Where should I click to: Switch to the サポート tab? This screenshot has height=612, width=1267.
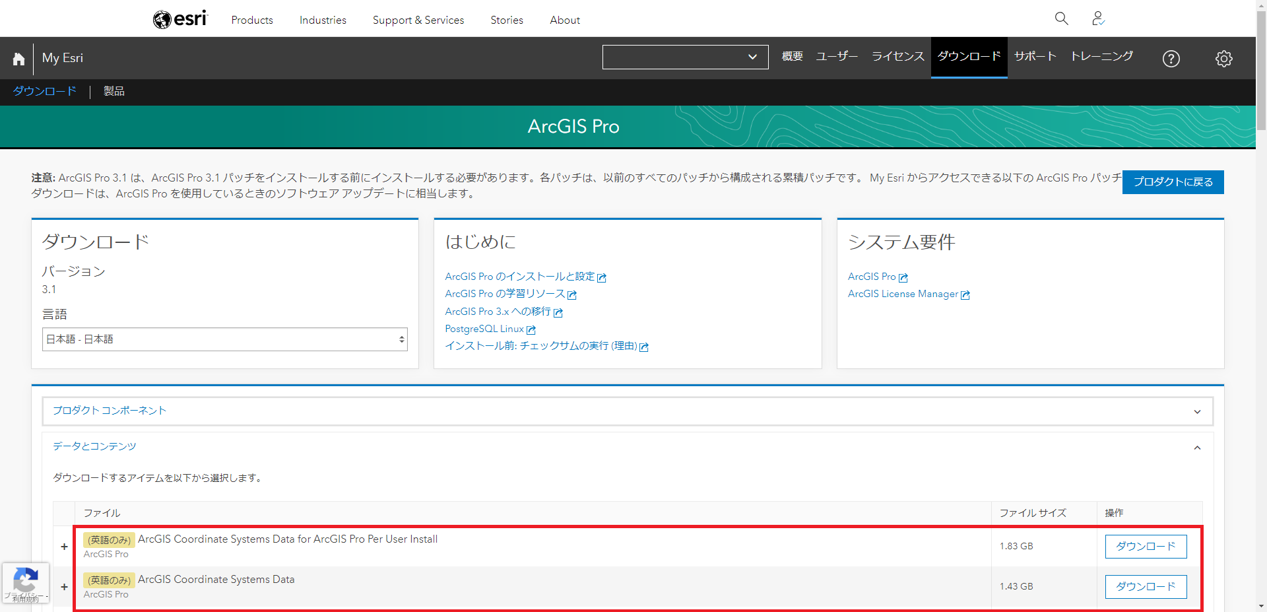(x=1035, y=57)
